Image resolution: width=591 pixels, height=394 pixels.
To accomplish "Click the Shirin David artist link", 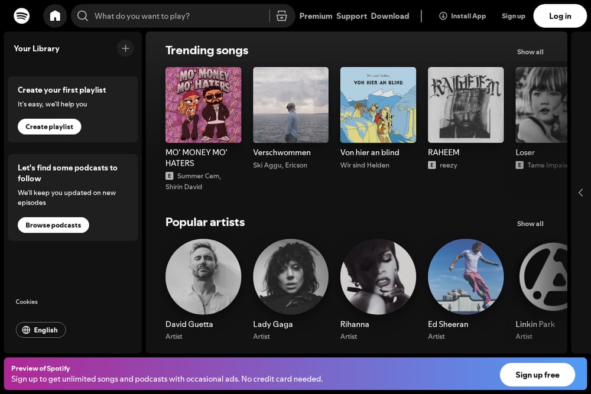I will coord(184,187).
